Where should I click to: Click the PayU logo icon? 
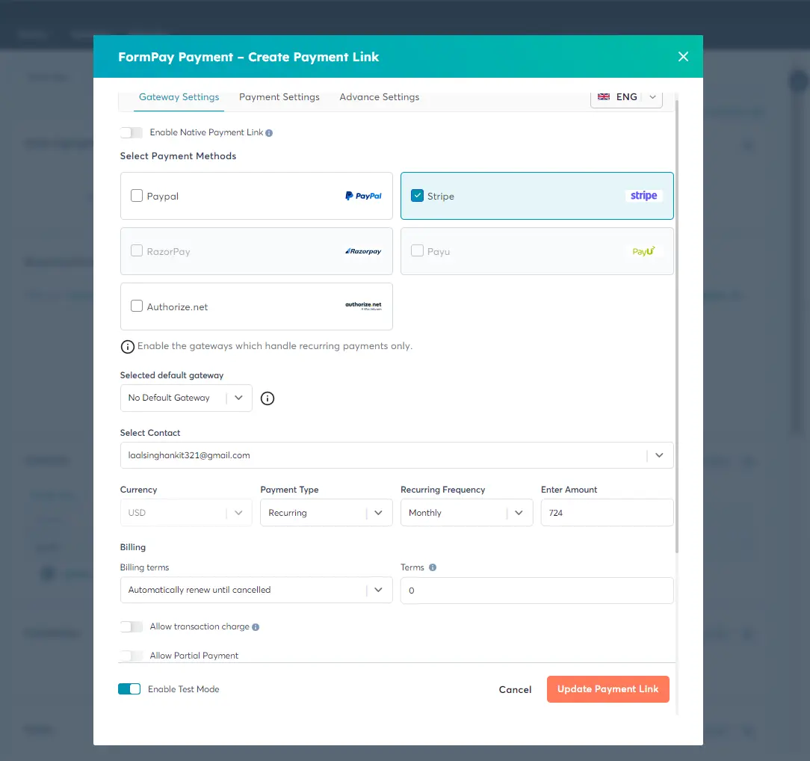pos(644,251)
